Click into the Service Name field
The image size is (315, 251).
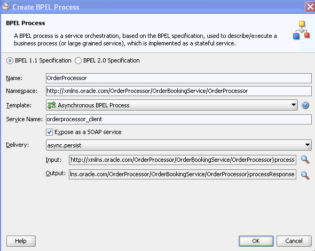point(179,119)
